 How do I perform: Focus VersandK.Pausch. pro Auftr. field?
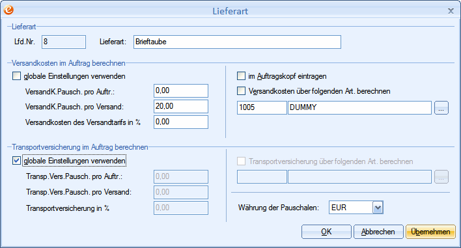181,90
